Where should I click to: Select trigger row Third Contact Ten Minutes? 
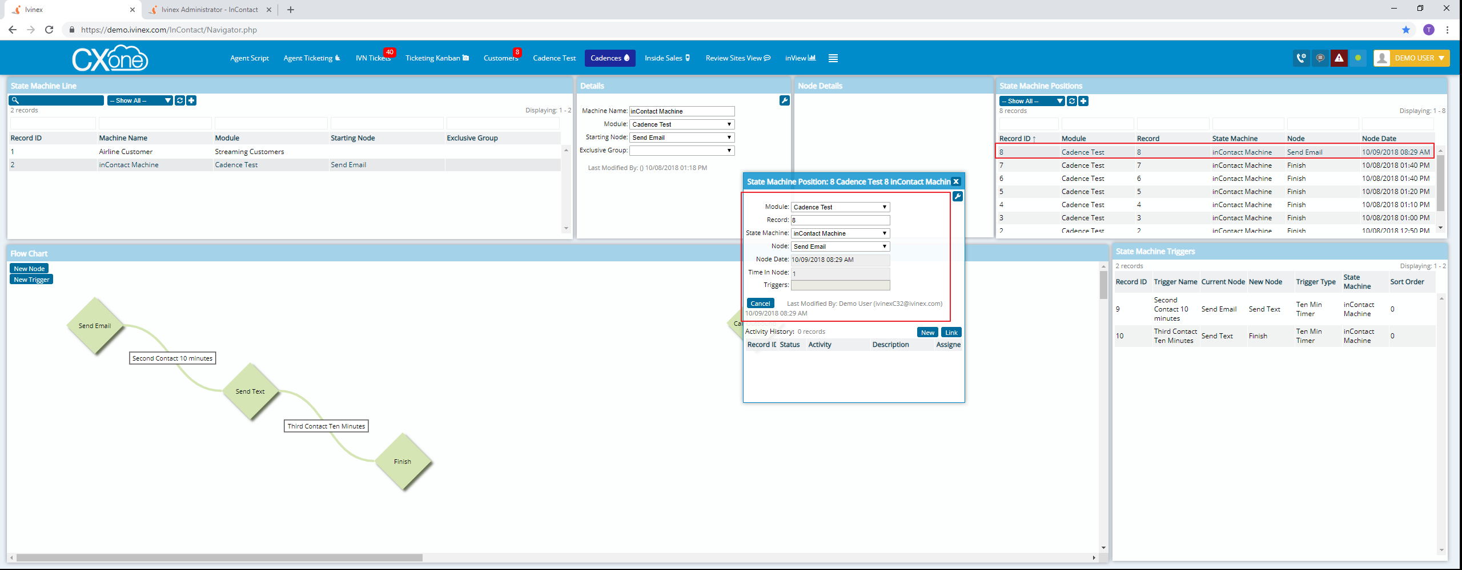coord(1275,336)
